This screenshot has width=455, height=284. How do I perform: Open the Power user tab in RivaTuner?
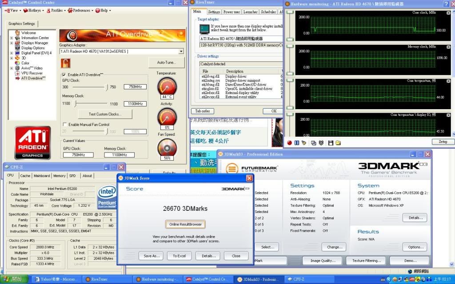pyautogui.click(x=231, y=12)
